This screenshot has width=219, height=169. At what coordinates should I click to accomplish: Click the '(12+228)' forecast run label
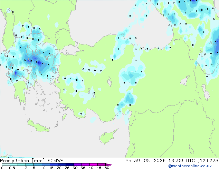[x=208, y=161]
